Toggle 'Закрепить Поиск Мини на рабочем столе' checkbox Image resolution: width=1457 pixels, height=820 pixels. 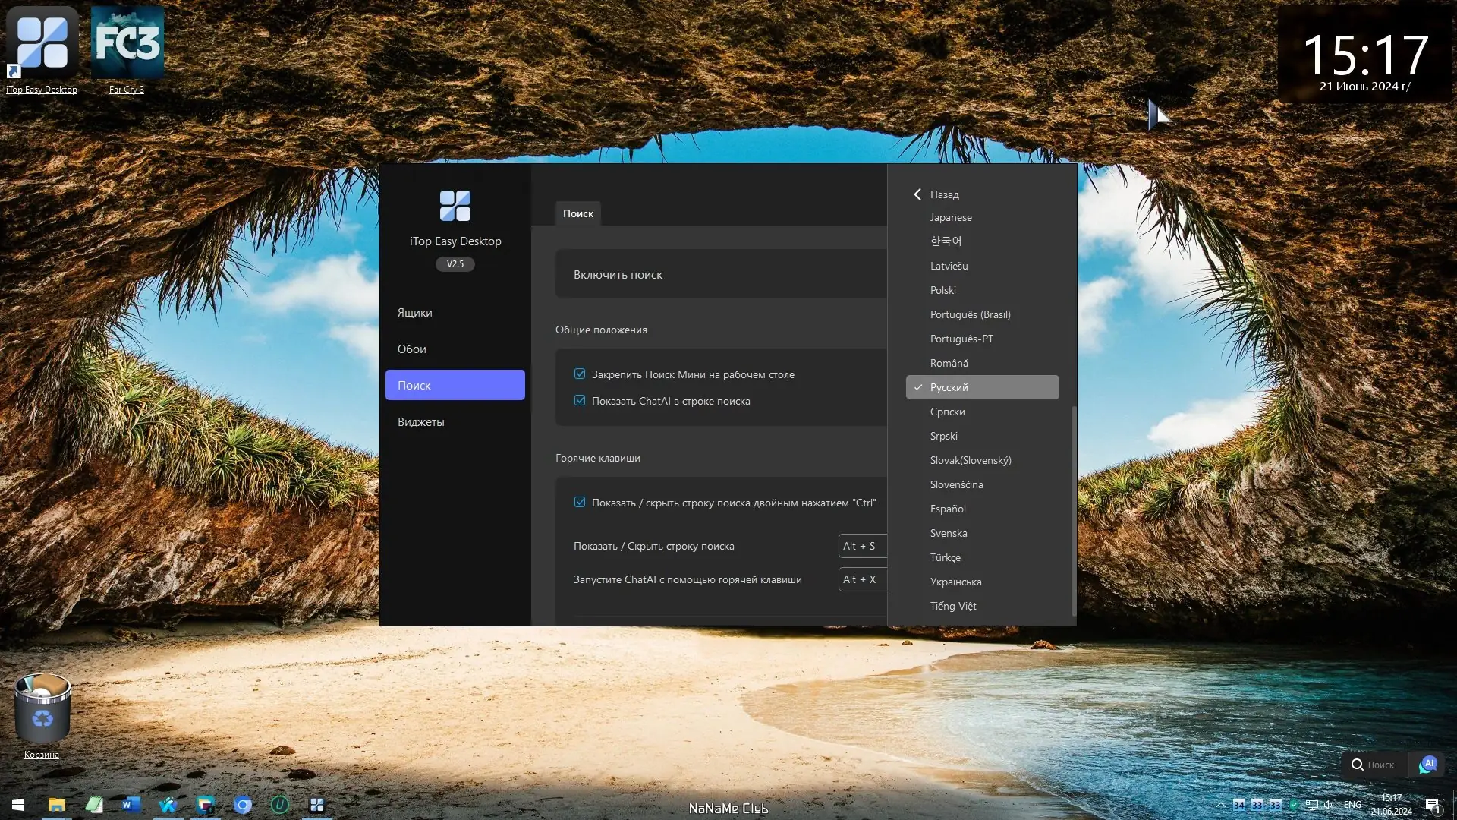click(580, 374)
